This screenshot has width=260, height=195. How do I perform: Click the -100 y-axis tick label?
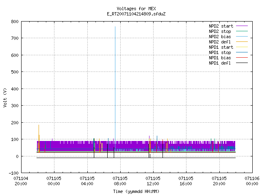pos(13,173)
